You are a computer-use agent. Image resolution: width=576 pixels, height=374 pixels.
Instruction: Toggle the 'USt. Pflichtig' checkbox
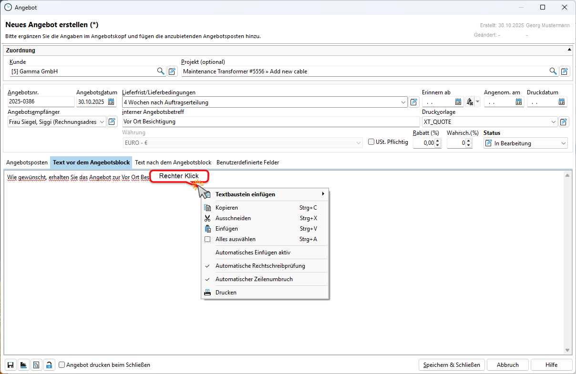(371, 142)
